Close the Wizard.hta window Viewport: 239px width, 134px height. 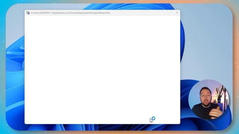click(177, 13)
